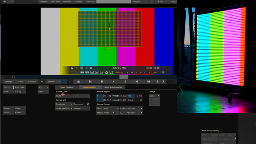Click the Magnify top menu item
The height and width of the screenshot is (144, 256).
[137, 1]
